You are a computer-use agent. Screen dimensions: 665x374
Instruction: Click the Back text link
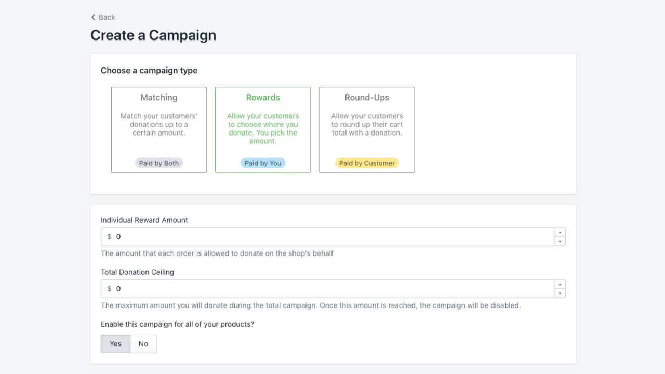[106, 17]
